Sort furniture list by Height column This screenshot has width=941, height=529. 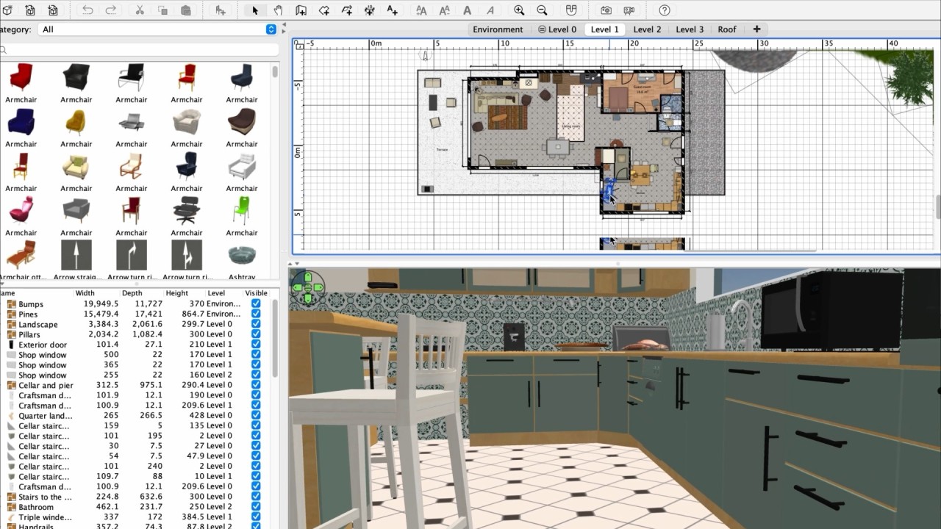[x=176, y=293]
